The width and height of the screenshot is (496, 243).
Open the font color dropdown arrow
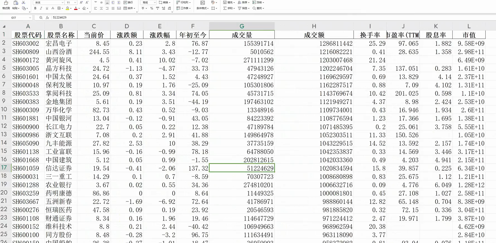(79, 9)
